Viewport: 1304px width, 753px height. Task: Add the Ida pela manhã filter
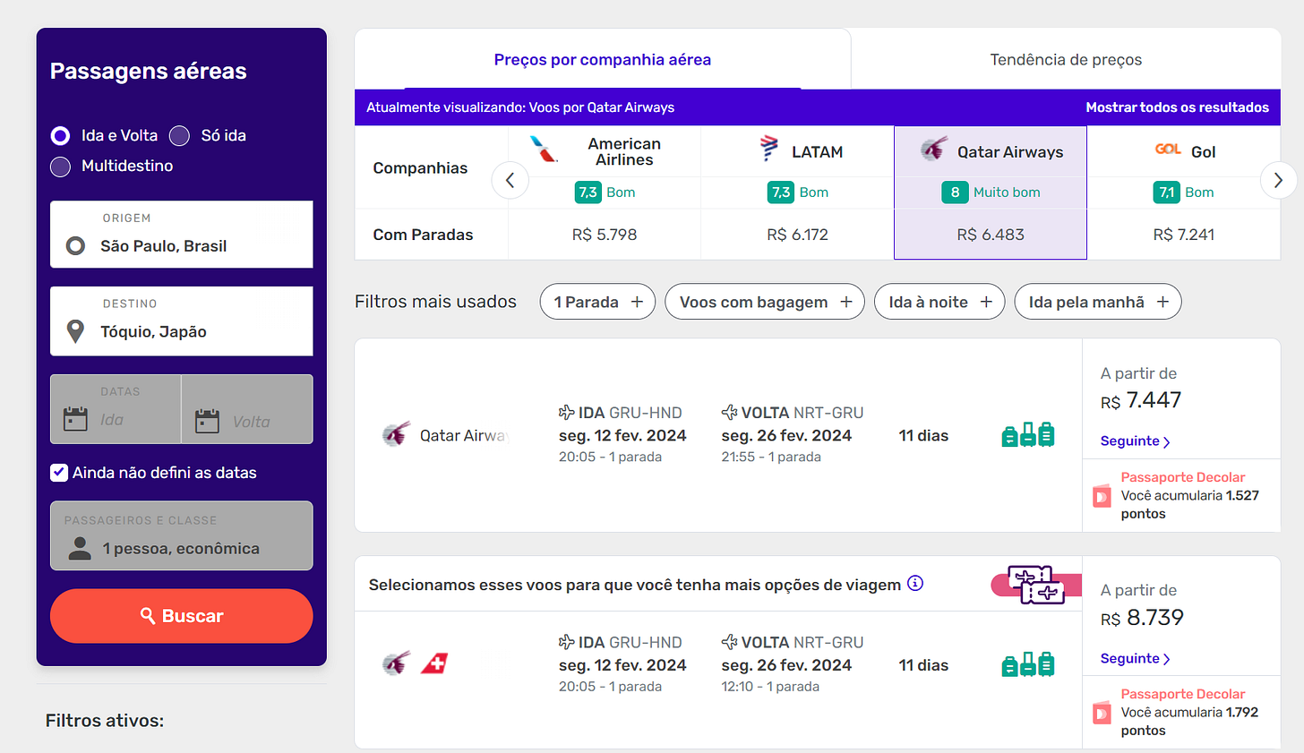point(1098,302)
